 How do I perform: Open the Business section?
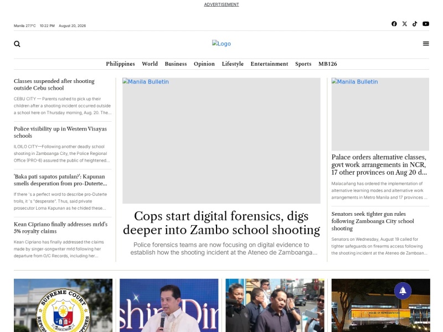(x=176, y=64)
